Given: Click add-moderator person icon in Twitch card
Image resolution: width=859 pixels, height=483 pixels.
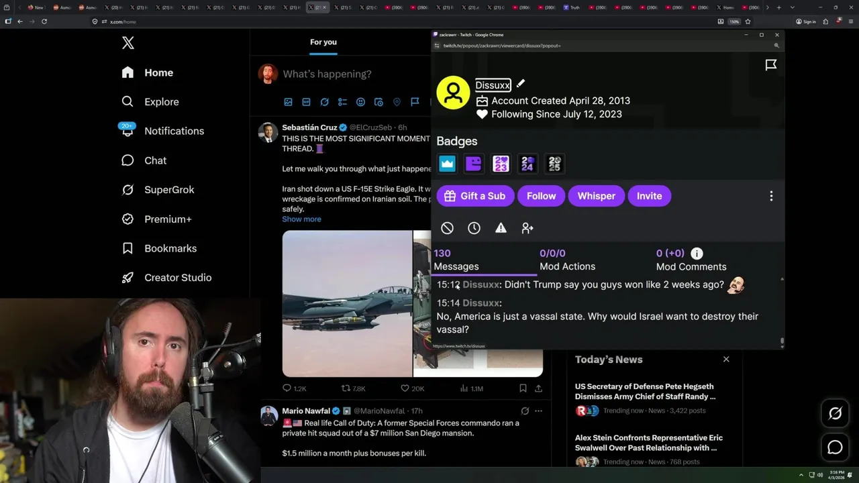Looking at the screenshot, I should tap(527, 228).
